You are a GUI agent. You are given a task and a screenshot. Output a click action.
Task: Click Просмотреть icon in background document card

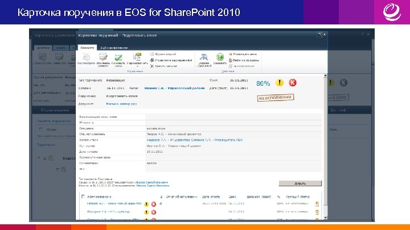coord(42,57)
